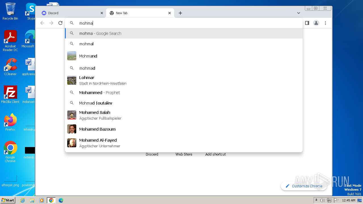Screen dimensions: 363x204
Task: Click the magnifier icon beside 'Mohmad Ioutaïev'
Action: tap(72, 103)
